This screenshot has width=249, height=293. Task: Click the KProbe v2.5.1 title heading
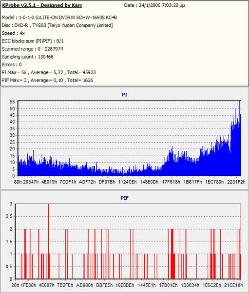(42, 5)
